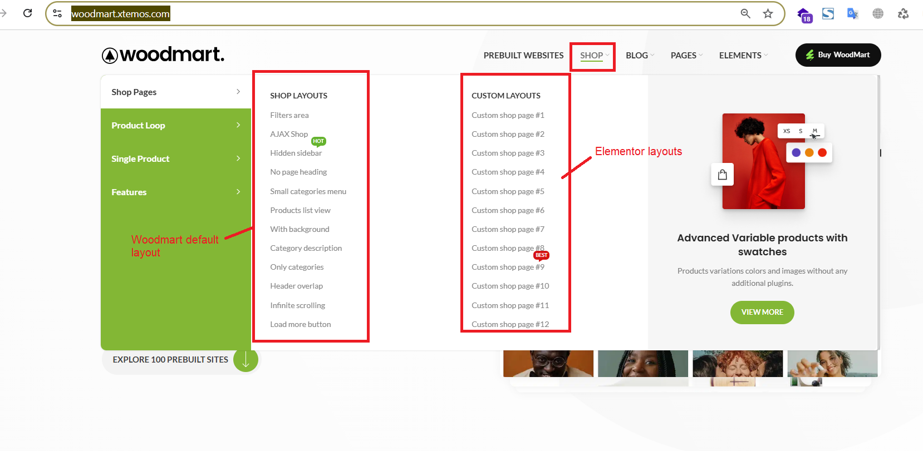Image resolution: width=923 pixels, height=451 pixels.
Task: Click 'Advanced Variable products with swatches' heading
Action: pos(762,245)
